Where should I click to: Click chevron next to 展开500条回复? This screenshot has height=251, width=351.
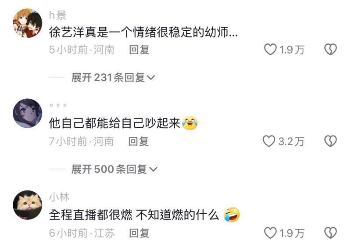(153, 169)
